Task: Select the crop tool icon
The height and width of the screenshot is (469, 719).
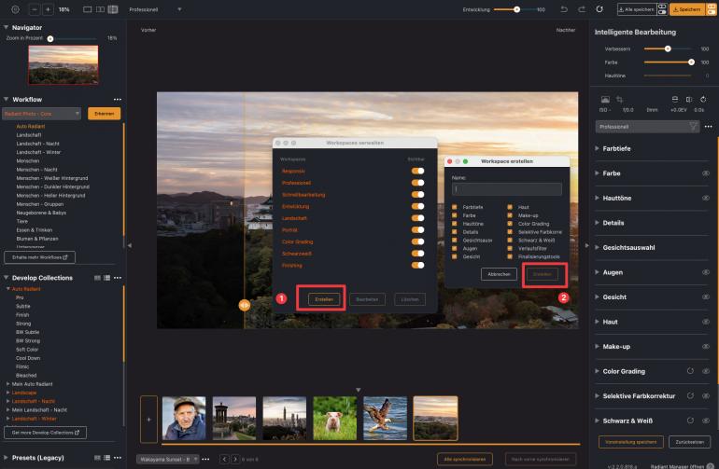Action: [619, 100]
